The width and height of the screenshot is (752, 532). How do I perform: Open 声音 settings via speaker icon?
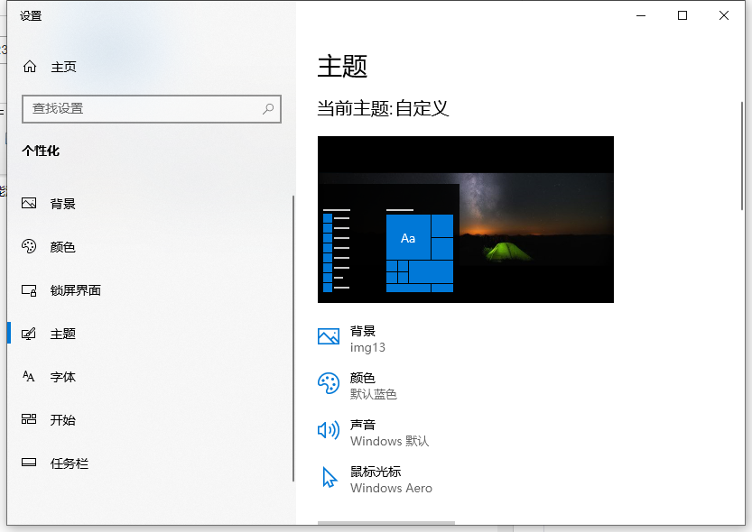328,430
